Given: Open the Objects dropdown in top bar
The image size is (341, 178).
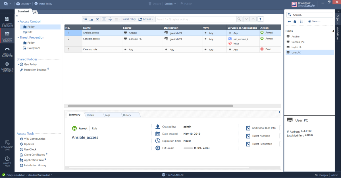Looking at the screenshot, I should [x=24, y=4].
